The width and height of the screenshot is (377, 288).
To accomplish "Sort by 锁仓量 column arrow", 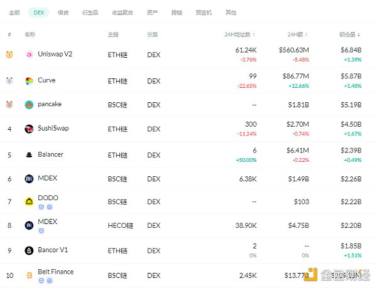I will [x=362, y=35].
